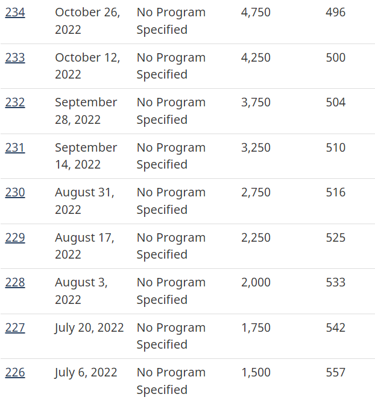Click the score value 525
Screen dimensions: 375x400
[x=335, y=238]
